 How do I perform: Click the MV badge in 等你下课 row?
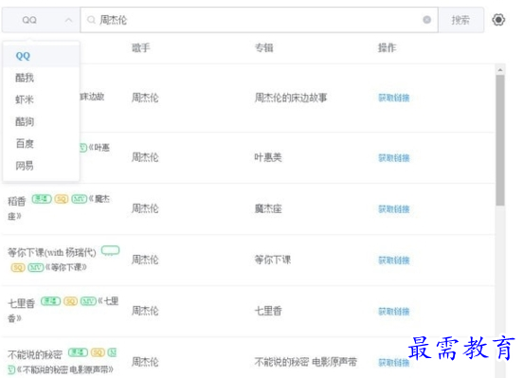pyautogui.click(x=36, y=267)
